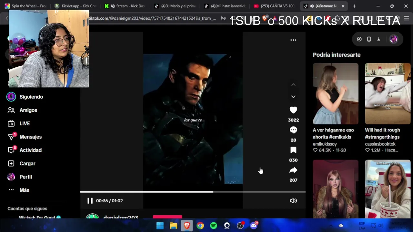Open emikukissoy author link
Viewport: 413px width, 232px height.
[325, 144]
